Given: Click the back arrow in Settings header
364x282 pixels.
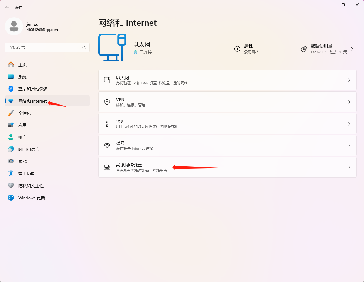Looking at the screenshot, I should (7, 7).
